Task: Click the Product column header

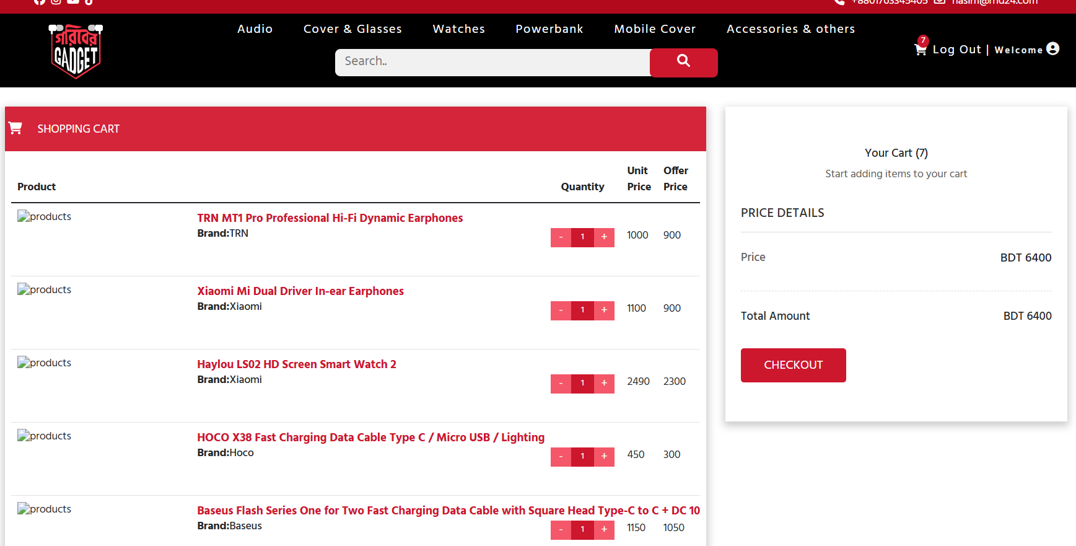Action: click(x=37, y=187)
